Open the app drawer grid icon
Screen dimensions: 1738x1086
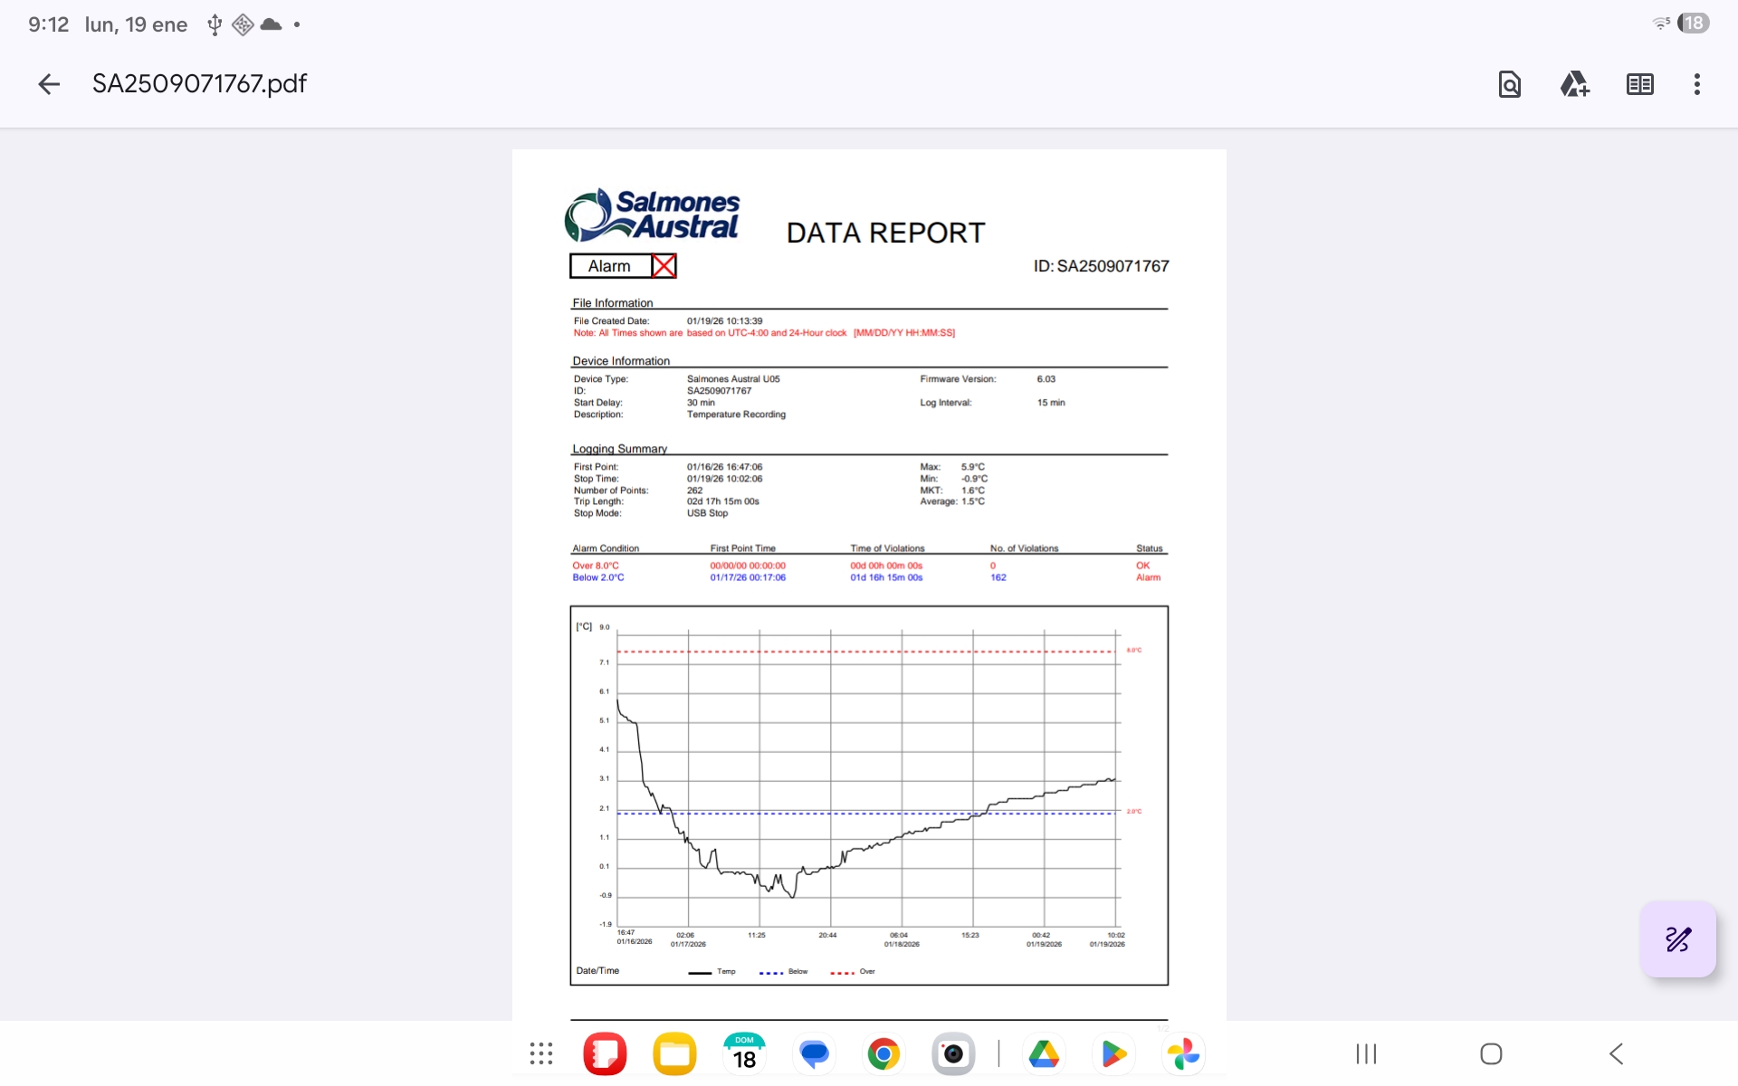click(x=541, y=1053)
